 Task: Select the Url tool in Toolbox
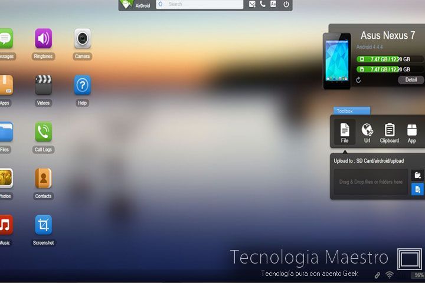(367, 133)
